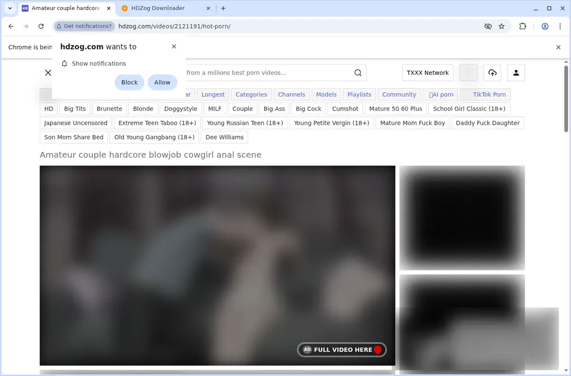Select the Blonde tag
571x376 pixels.
pos(143,109)
